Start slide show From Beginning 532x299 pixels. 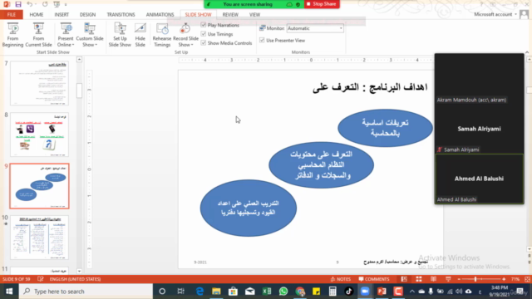click(x=13, y=35)
